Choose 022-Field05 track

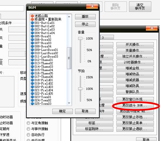[42, 93]
